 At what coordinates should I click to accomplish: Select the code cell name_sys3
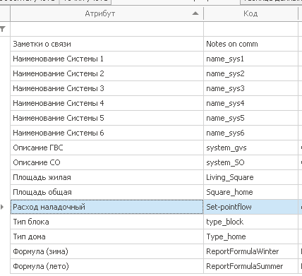point(250,88)
